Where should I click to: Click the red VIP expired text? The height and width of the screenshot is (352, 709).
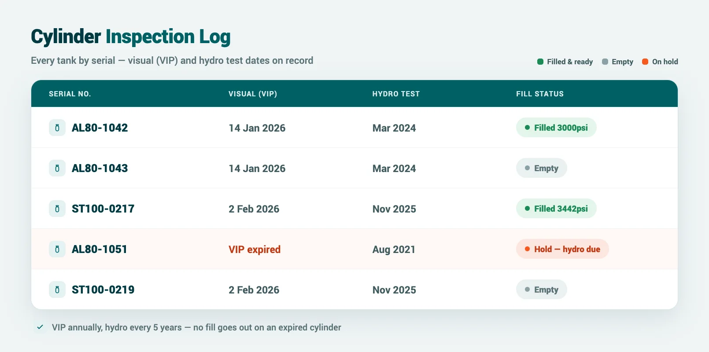coord(255,249)
